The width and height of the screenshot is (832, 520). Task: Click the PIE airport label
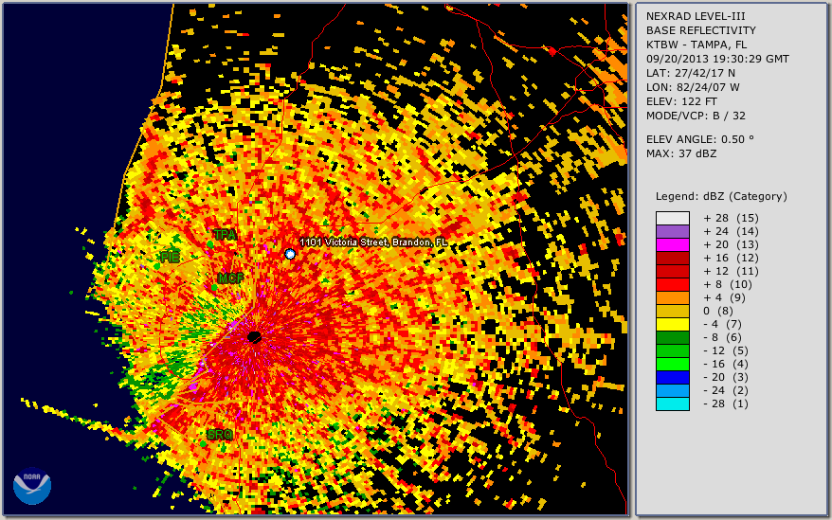[x=170, y=258]
